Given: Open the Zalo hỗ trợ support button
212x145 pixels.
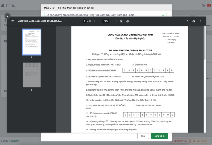Looking at the screenshot, I should (199, 141).
